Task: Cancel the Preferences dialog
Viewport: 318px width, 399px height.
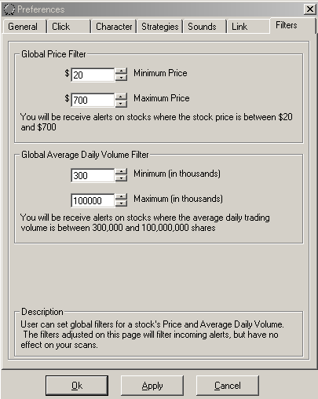Action: click(x=228, y=386)
